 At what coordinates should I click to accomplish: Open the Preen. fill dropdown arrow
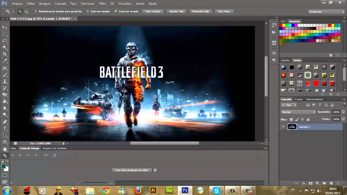343,119
